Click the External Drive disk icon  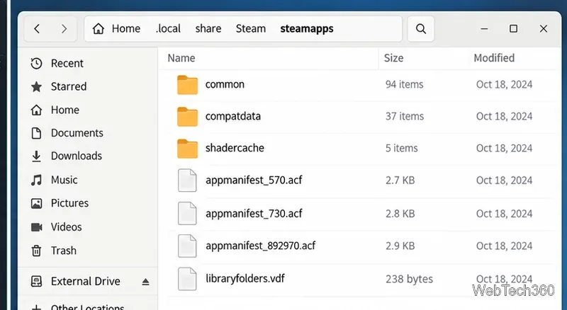[x=36, y=281]
